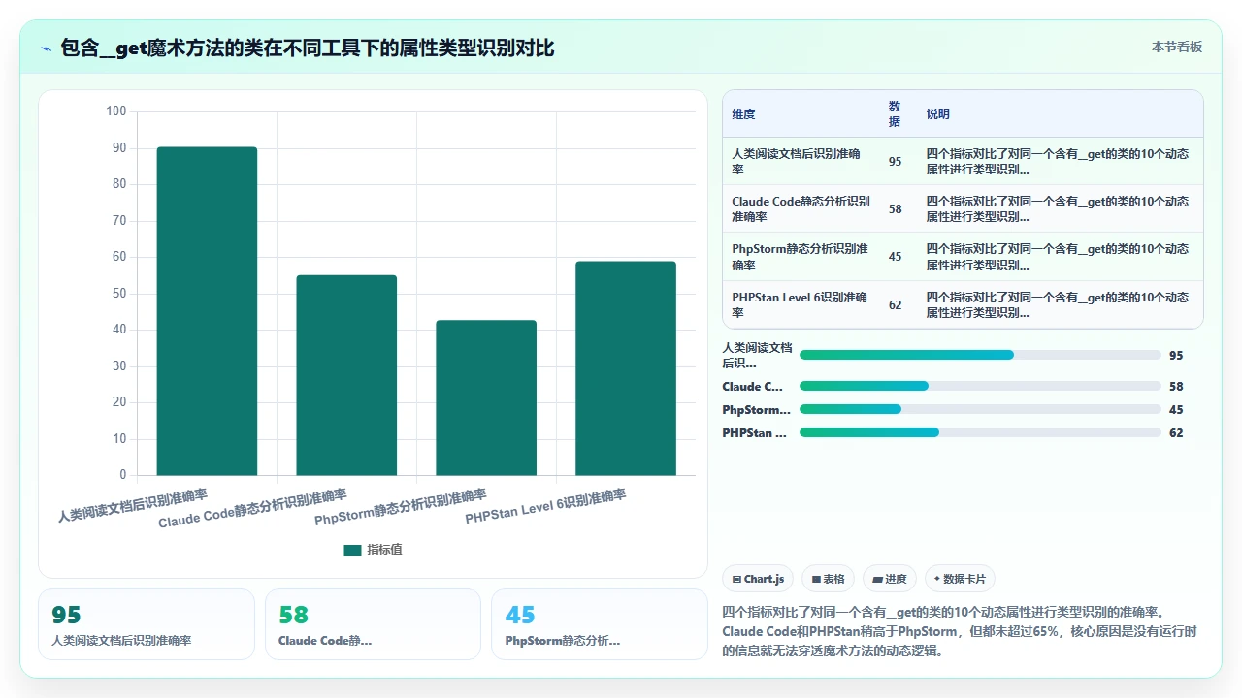This screenshot has width=1242, height=698.
Task: Select the Chart.js tag button
Action: 758,579
